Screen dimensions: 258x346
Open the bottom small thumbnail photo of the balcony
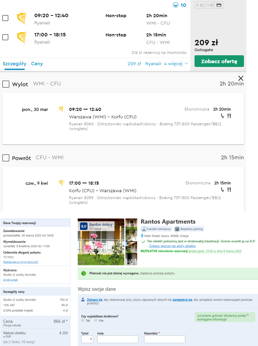click(131, 259)
